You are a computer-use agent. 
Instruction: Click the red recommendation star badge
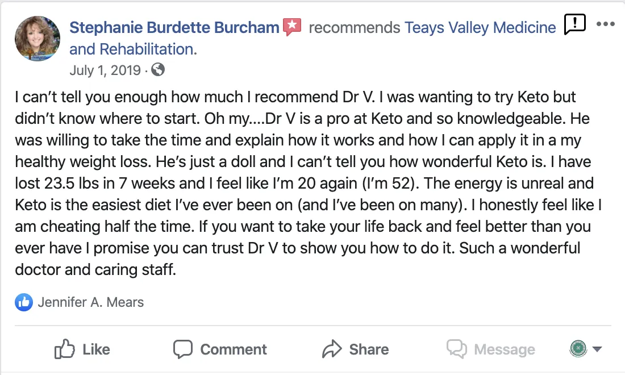(x=292, y=27)
